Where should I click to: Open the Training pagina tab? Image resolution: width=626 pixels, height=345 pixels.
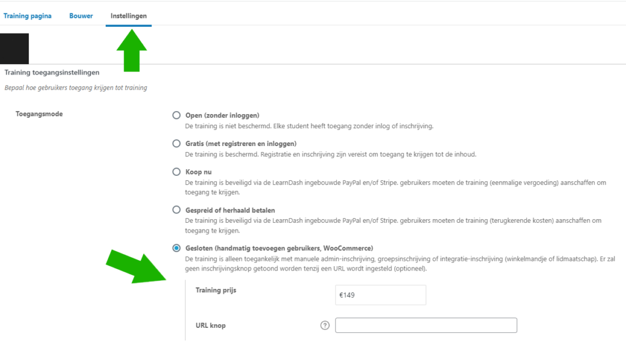click(28, 16)
